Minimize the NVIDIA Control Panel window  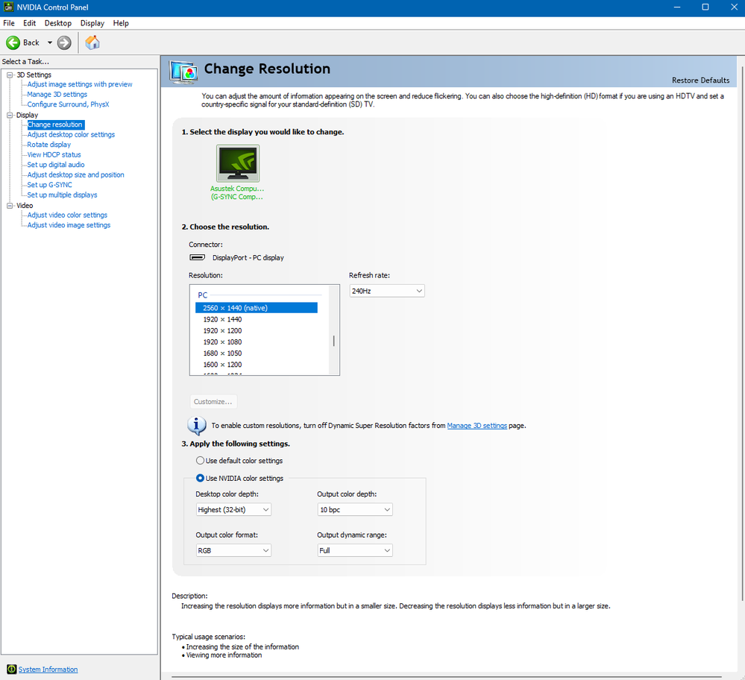[677, 7]
